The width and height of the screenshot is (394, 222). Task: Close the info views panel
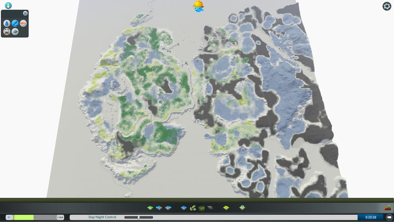26,13
